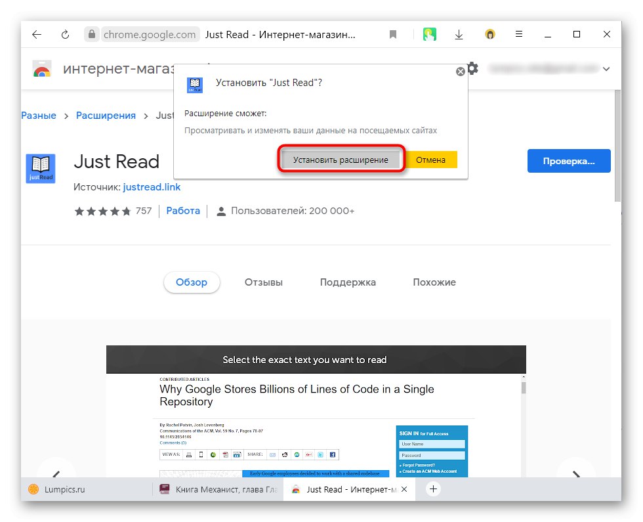Switch to the Lumpics.ru browser tab
Viewport: 643px width, 522px height.
coord(86,489)
